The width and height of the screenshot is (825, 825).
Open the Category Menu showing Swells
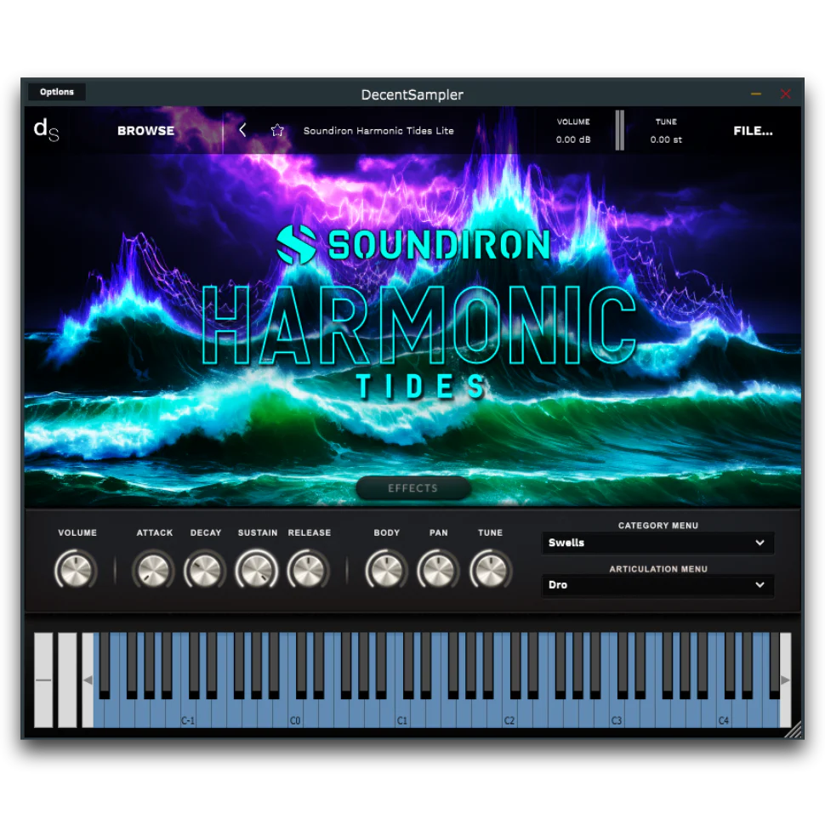pos(657,543)
